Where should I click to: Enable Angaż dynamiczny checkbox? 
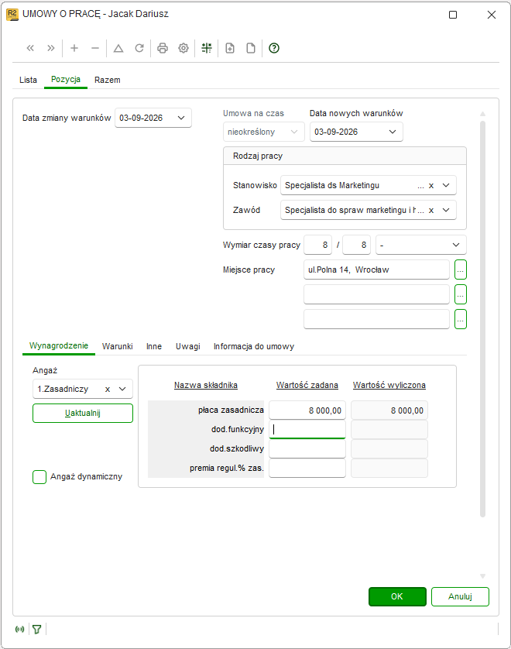39,477
